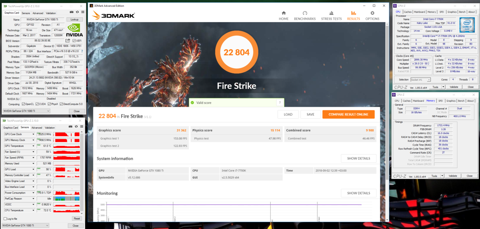
Task: Click the 22 804 score circle
Action: pyautogui.click(x=236, y=52)
